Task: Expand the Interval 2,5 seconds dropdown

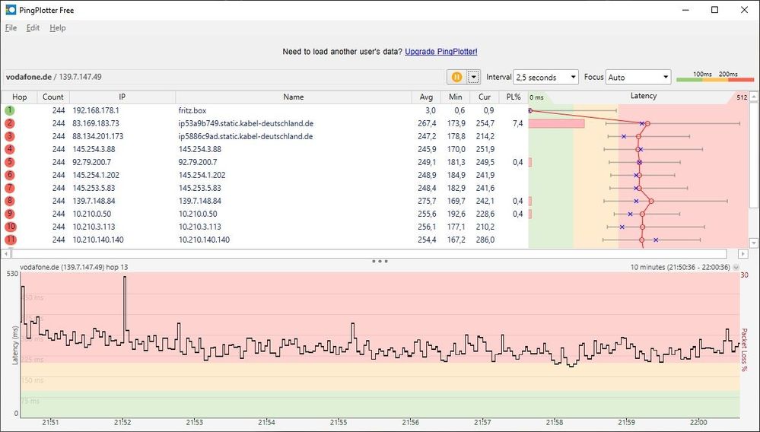Action: point(546,77)
